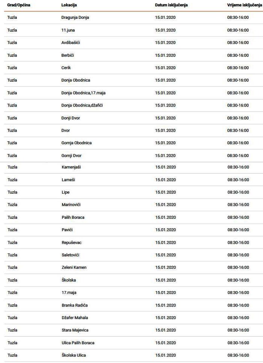Viewport: 263px width, 363px height.
Task: Click the Vrijeme isključenja column header
Action: (x=245, y=5)
